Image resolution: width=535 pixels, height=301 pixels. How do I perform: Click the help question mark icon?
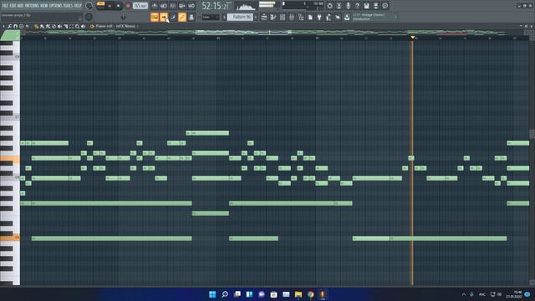tap(357, 6)
